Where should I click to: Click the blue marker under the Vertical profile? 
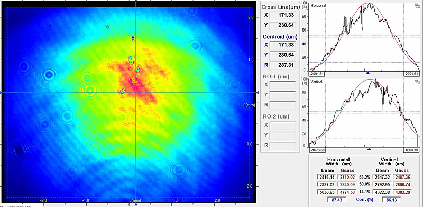click(369, 149)
